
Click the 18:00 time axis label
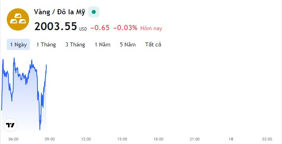(158, 139)
